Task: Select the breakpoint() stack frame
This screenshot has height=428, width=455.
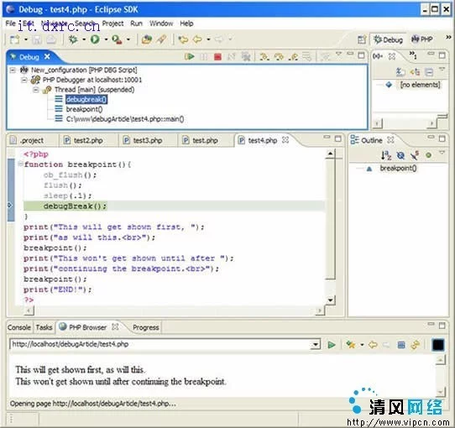Action: point(84,109)
